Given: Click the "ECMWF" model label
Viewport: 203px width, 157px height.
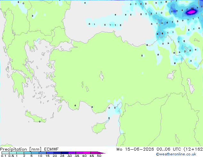Looking at the screenshot, I should pos(52,149).
